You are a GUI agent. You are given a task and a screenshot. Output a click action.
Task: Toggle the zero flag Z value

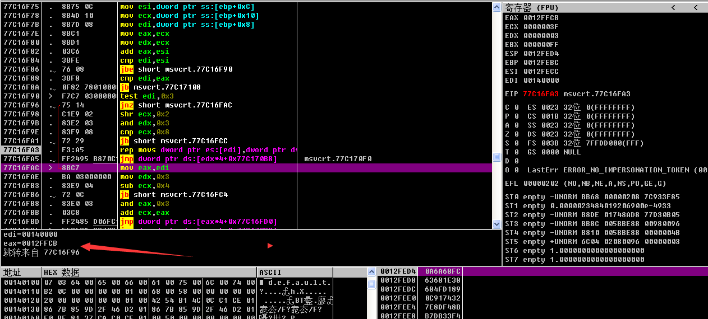516,134
